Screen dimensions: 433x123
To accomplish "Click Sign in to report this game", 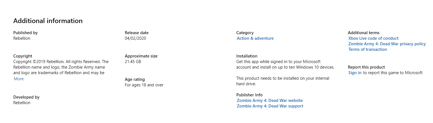I will [x=355, y=73].
